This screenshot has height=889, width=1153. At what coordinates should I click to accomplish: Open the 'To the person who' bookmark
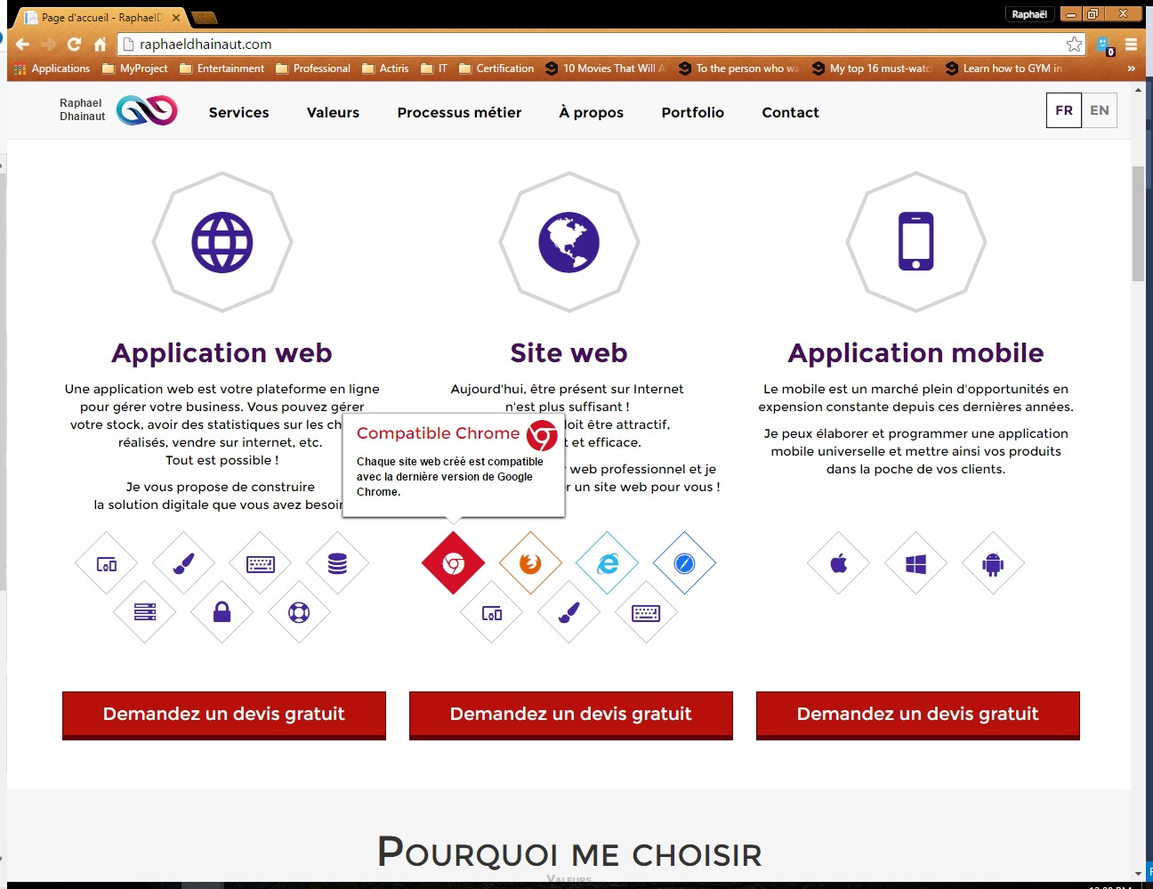click(738, 69)
